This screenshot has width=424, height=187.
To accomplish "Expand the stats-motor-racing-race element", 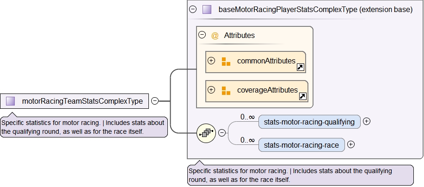I will tap(351, 144).
